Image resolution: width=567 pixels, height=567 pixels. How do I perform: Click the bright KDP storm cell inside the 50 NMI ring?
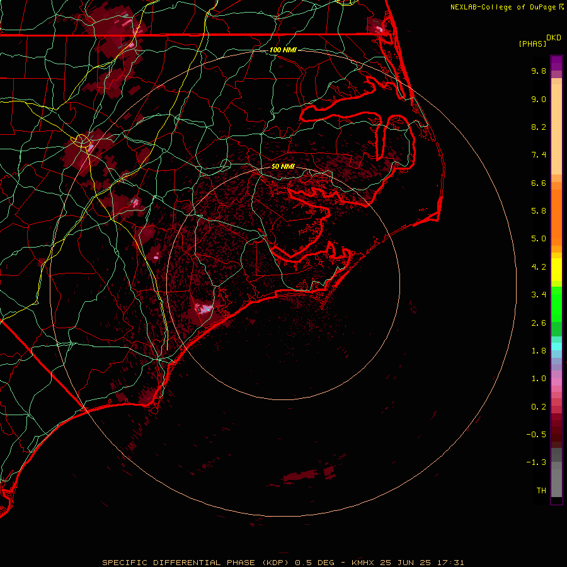click(x=203, y=309)
